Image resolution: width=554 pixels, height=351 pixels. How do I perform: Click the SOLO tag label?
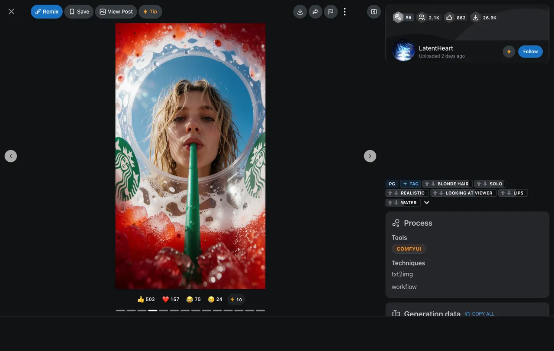[x=496, y=184]
